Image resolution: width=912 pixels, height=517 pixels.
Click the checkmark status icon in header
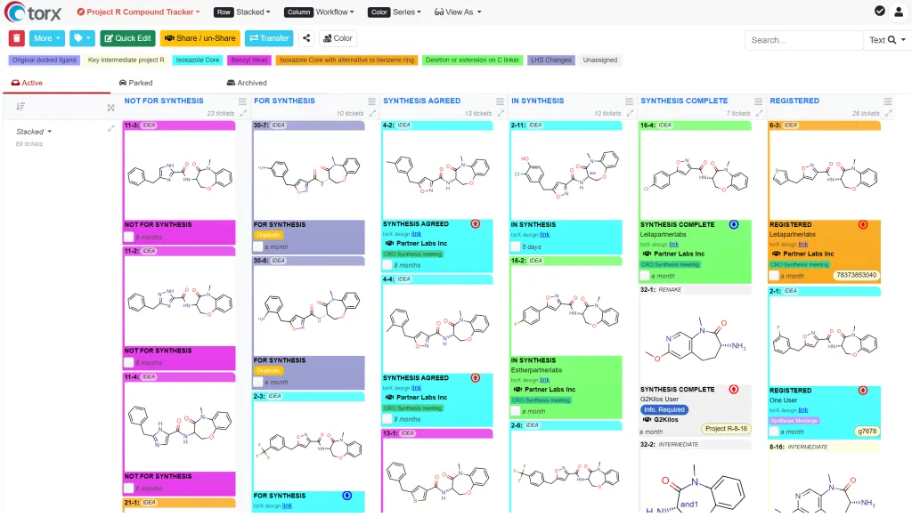[879, 11]
